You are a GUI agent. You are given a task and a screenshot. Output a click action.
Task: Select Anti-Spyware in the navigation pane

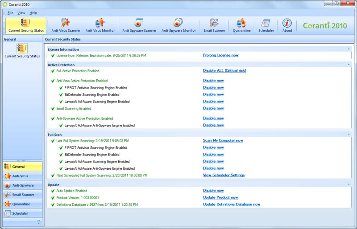[23, 185]
